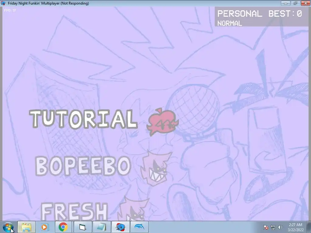Open the notepad-style taskbar item
The width and height of the screenshot is (311, 233).
pos(101,227)
